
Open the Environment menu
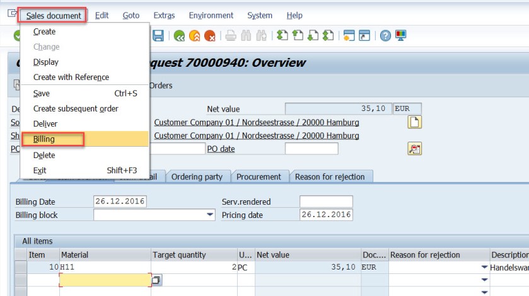click(211, 16)
